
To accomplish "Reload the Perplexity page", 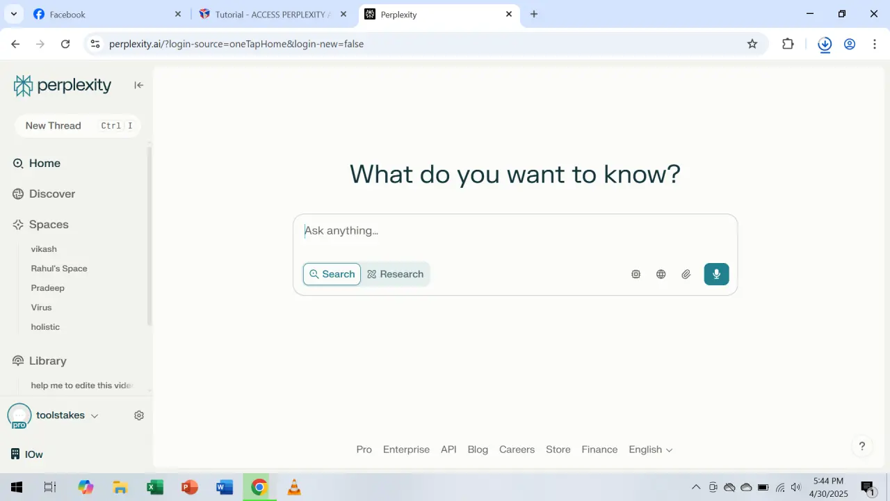I will pos(65,44).
